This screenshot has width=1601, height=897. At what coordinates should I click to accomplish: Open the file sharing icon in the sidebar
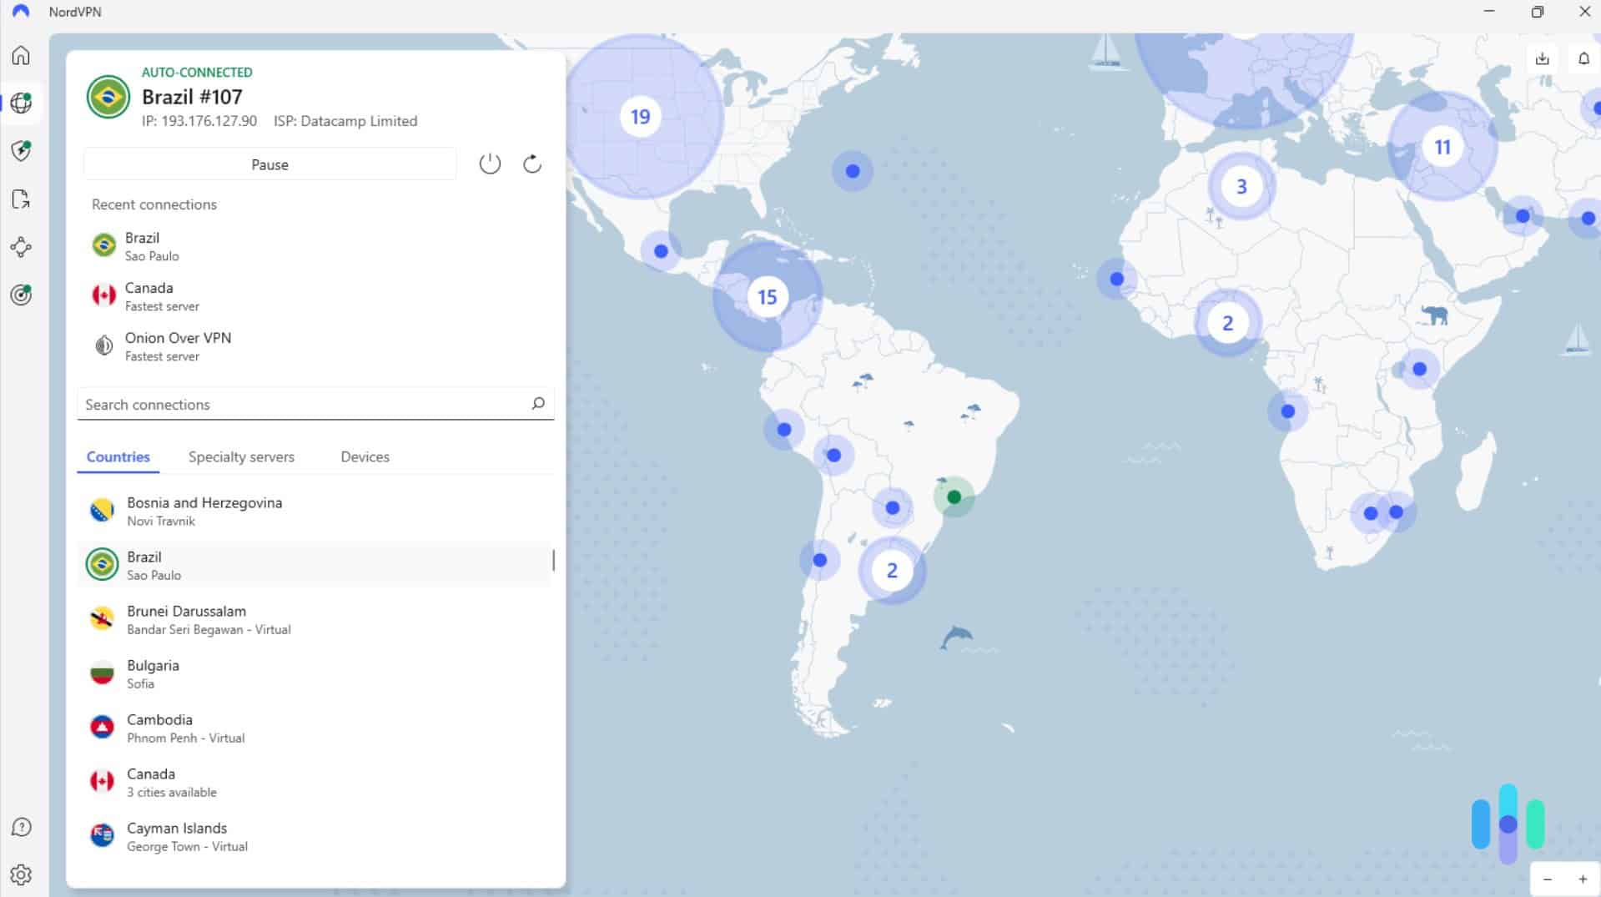tap(21, 199)
